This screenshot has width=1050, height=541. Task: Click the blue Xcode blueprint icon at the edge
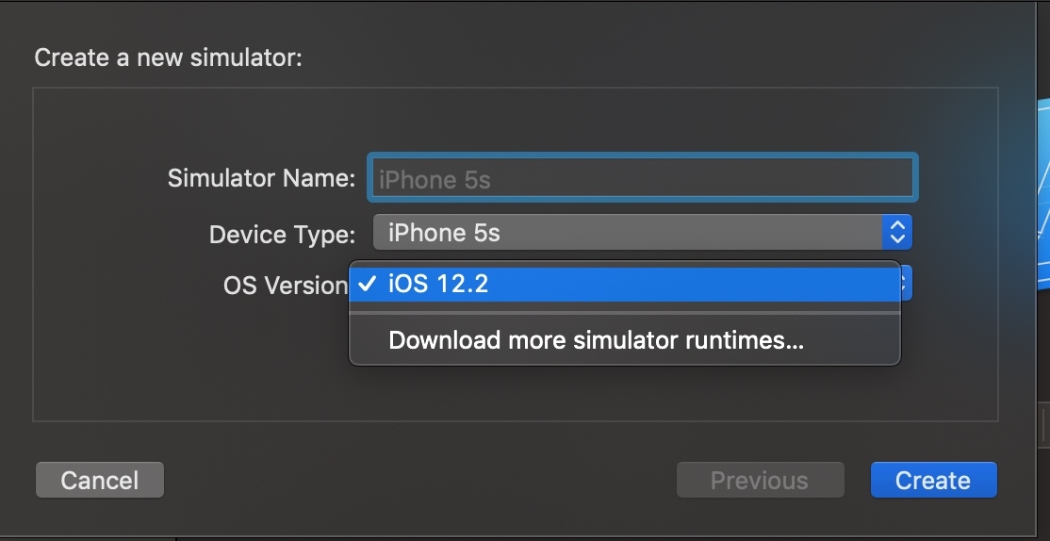click(x=1043, y=194)
